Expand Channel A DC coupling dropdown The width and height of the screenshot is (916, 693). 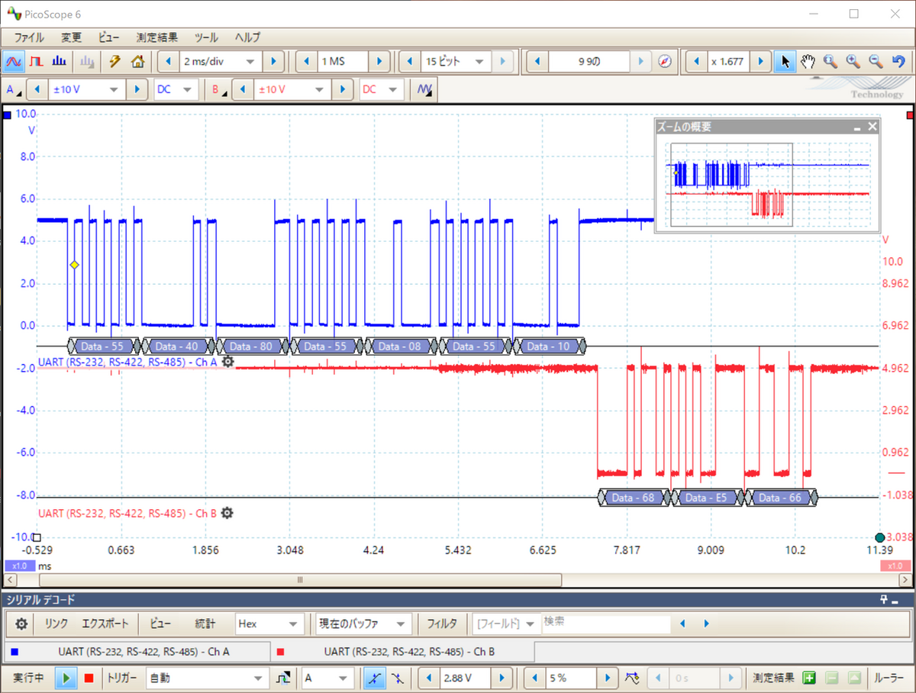pos(176,90)
